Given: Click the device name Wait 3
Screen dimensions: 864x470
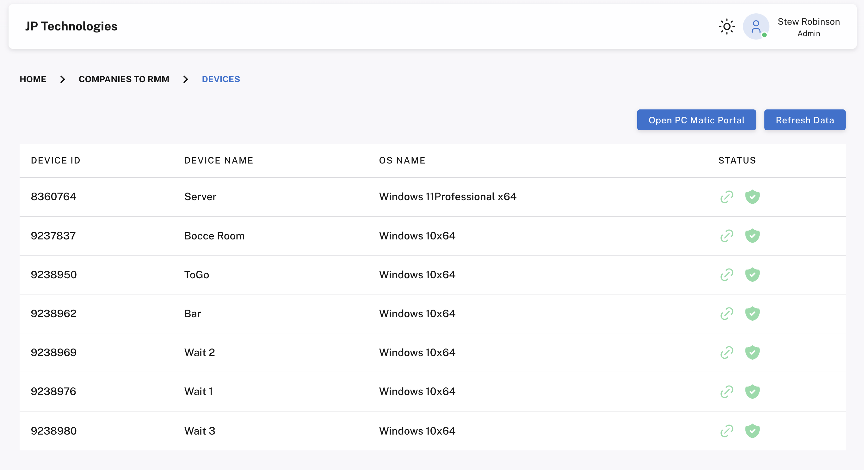Looking at the screenshot, I should (x=200, y=431).
